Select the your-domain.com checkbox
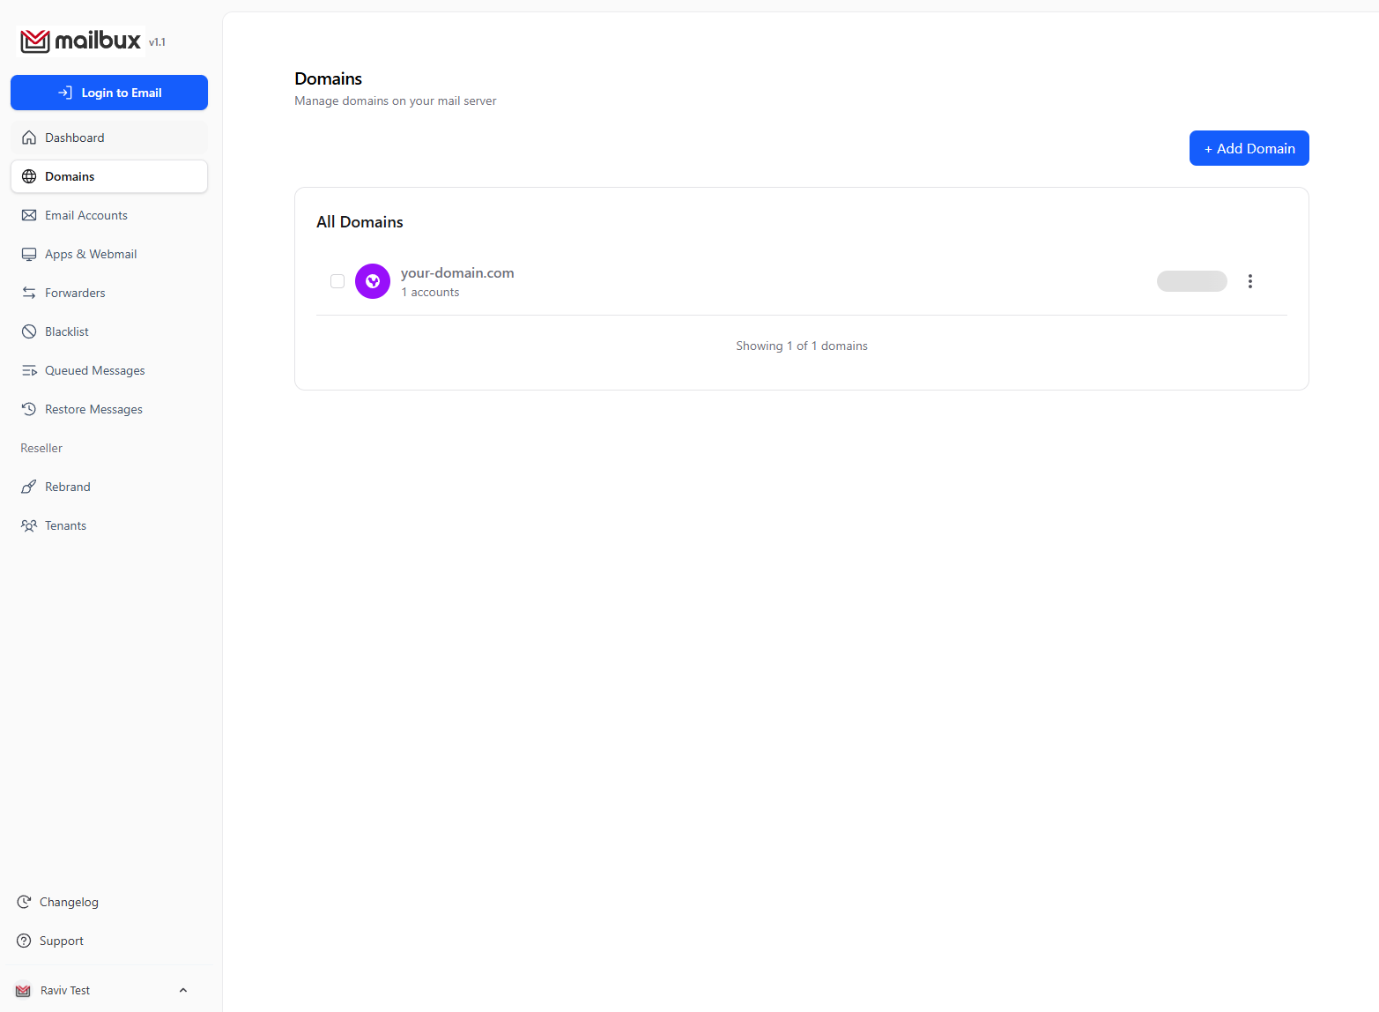The width and height of the screenshot is (1379, 1012). tap(337, 280)
